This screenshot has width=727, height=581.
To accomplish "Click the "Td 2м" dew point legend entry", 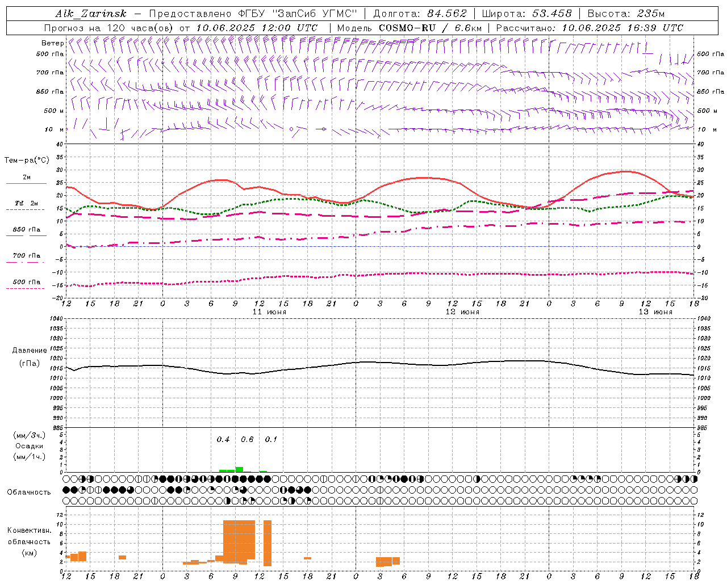I will (26, 203).
